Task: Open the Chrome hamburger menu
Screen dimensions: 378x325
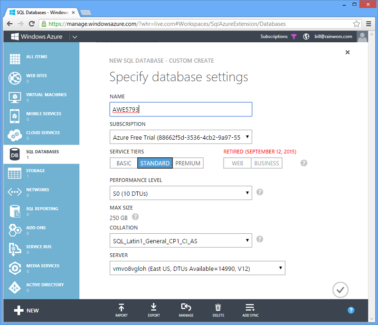Action: [x=369, y=24]
